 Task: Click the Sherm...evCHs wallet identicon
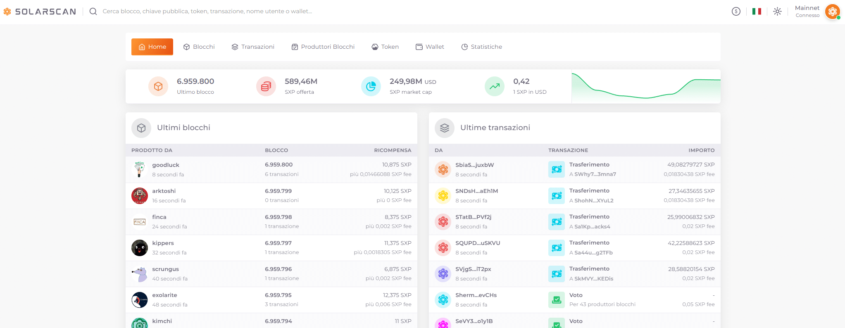443,300
